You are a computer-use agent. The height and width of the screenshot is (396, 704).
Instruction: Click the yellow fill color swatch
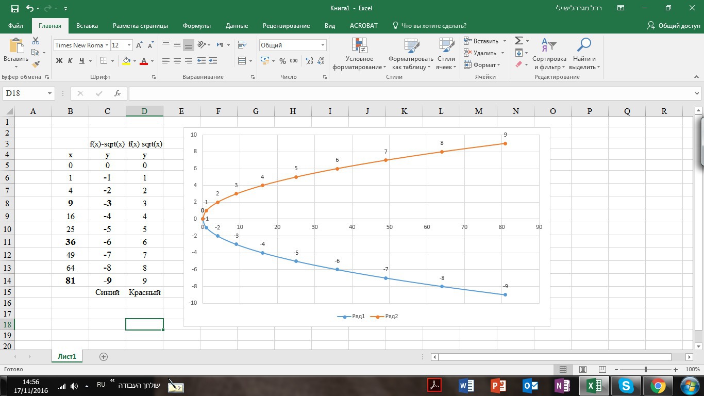pos(126,61)
